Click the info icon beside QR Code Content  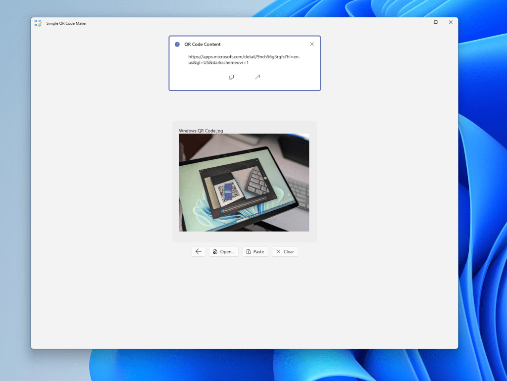177,44
